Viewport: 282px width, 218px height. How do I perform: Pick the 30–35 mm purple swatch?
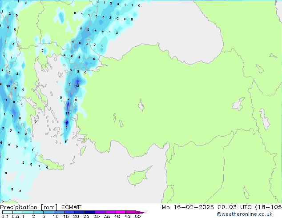pyautogui.click(x=100, y=212)
